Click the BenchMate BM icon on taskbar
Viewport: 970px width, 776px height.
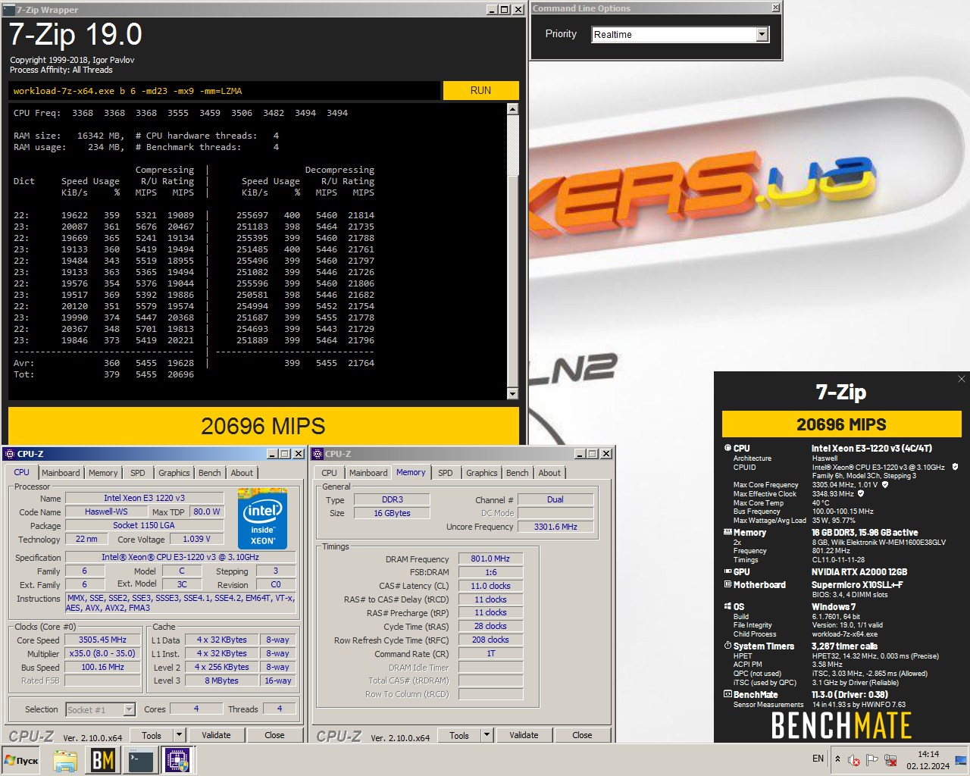click(103, 760)
